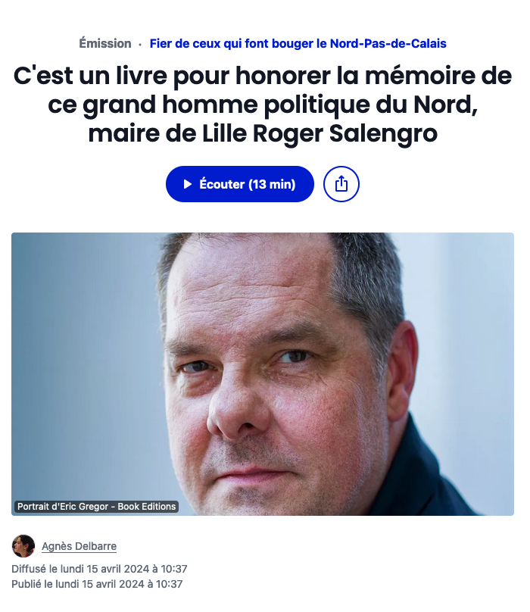
Task: Click the Diffusé le lundi 15 avril line
Action: pos(99,569)
